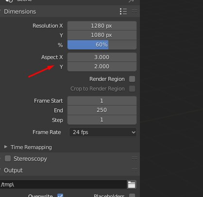Toggle the Stereoscopy checkbox
Image resolution: width=203 pixels, height=197 pixels.
tap(8, 158)
